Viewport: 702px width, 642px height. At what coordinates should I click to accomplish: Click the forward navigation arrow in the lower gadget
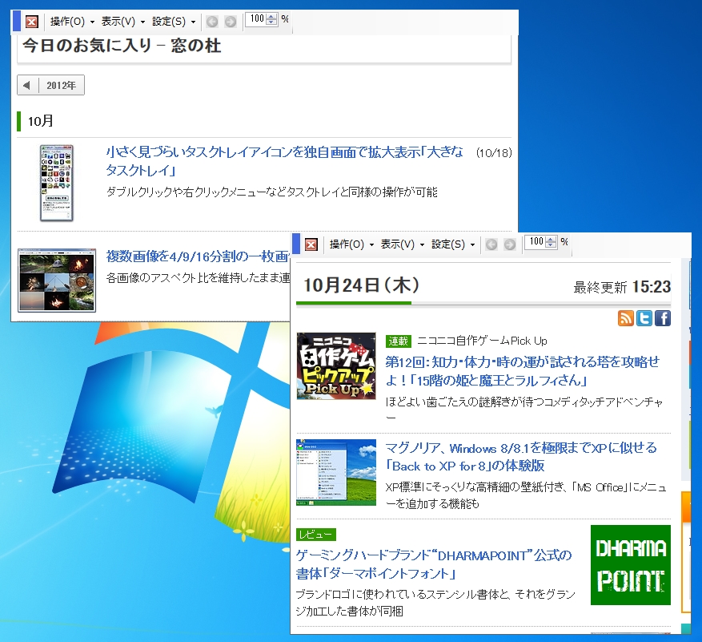click(511, 244)
